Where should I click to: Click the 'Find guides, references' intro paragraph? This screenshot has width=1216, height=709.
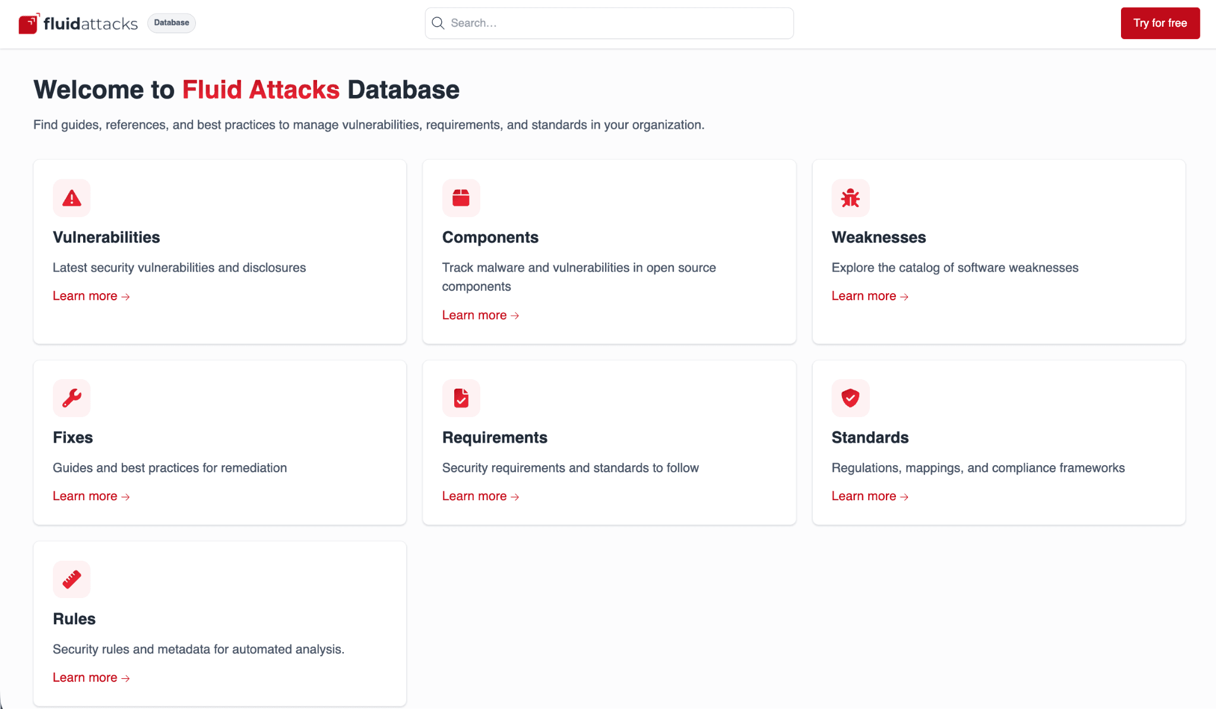[369, 125]
